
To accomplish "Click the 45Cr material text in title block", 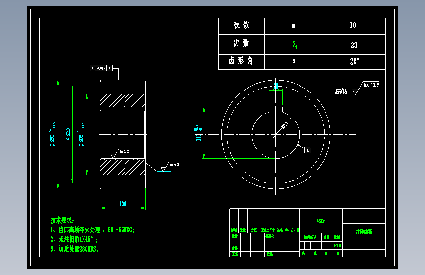I will tap(321, 221).
